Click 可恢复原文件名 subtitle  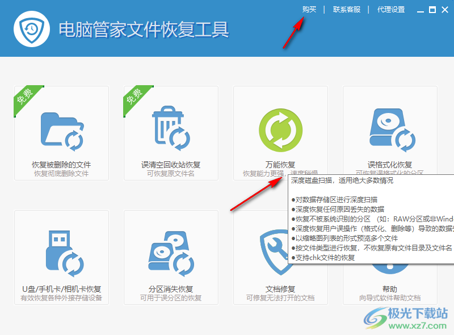[171, 174]
